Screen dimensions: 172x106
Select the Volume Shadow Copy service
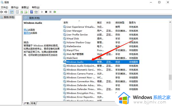point(101,42)
